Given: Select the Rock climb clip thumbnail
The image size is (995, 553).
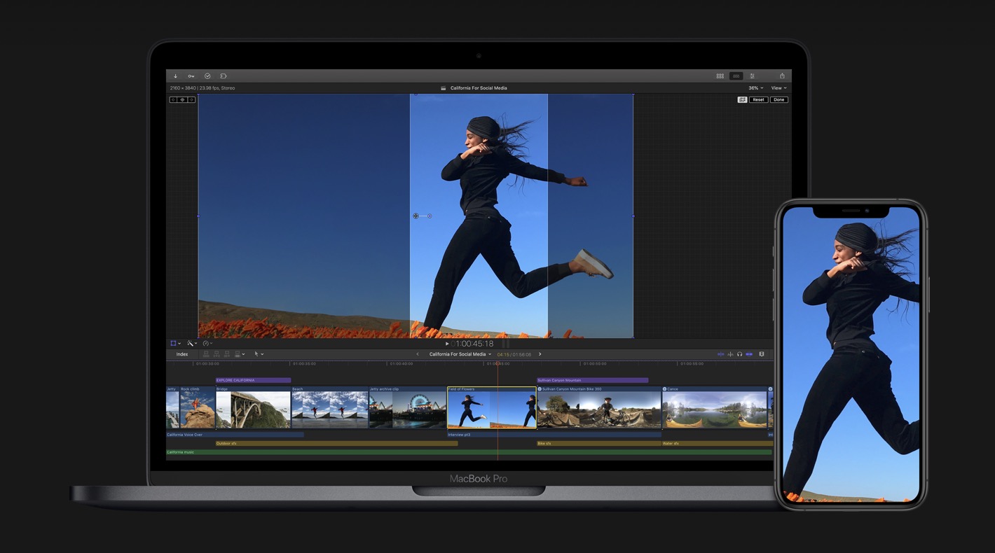Looking at the screenshot, I should click(198, 409).
